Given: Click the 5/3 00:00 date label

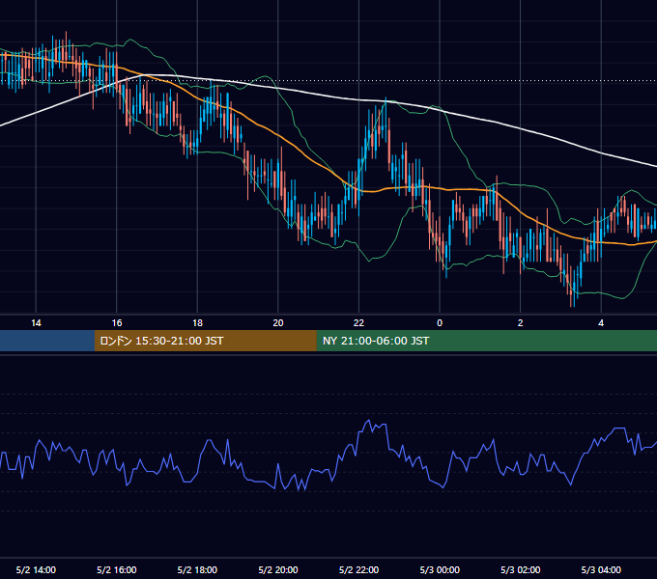Looking at the screenshot, I should 440,569.
